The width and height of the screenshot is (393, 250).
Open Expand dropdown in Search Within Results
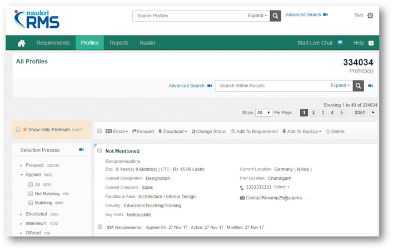pos(340,86)
